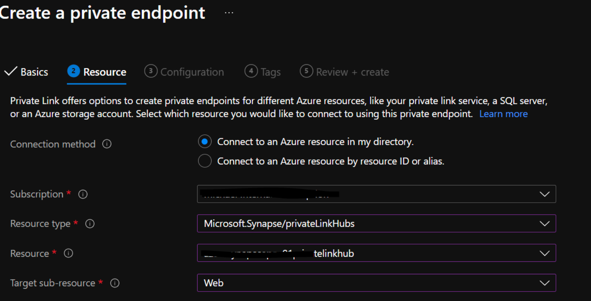This screenshot has width=591, height=301.
Task: Click the Basics step checkmark icon
Action: click(11, 72)
